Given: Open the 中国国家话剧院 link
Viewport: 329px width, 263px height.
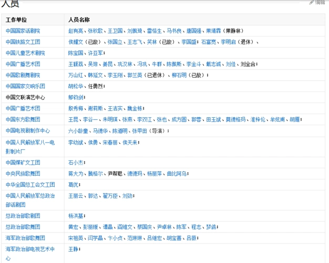Looking at the screenshot, I should (x=23, y=31).
